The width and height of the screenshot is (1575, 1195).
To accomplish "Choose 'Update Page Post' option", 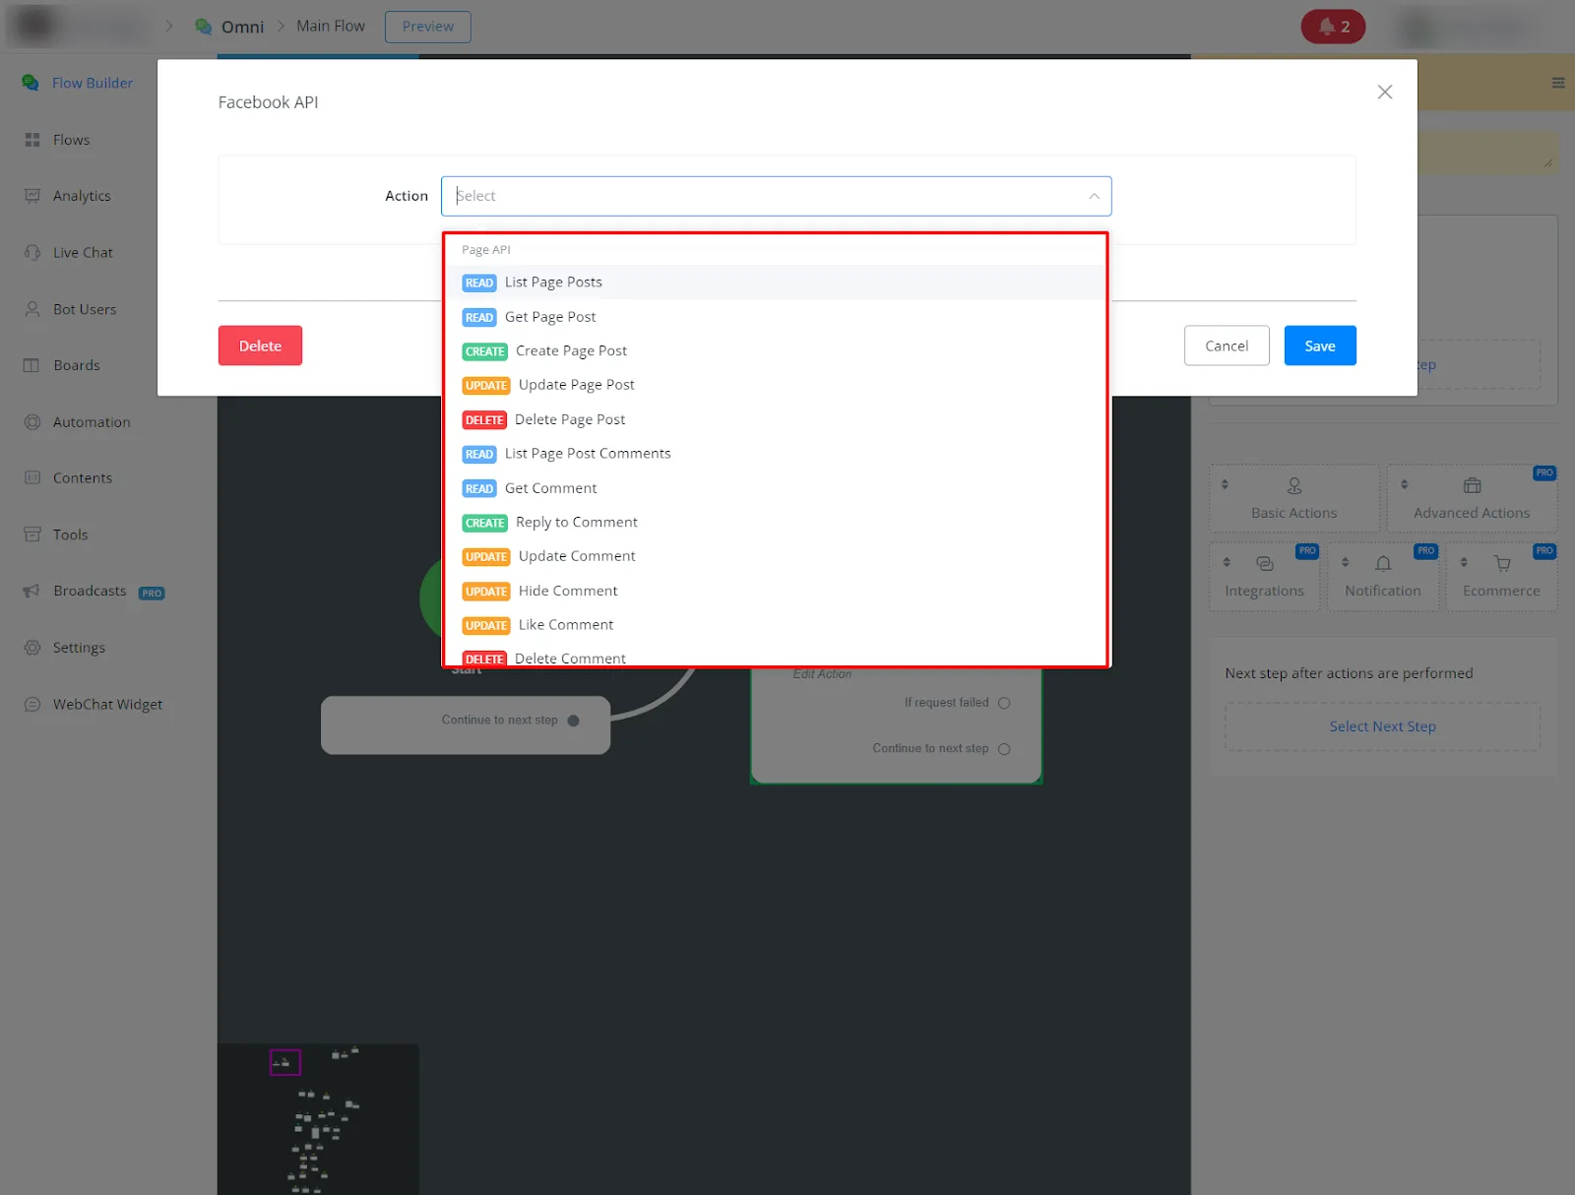I will (x=777, y=385).
